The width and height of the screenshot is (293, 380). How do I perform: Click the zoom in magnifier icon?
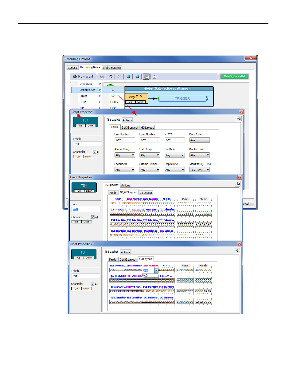pos(128,77)
